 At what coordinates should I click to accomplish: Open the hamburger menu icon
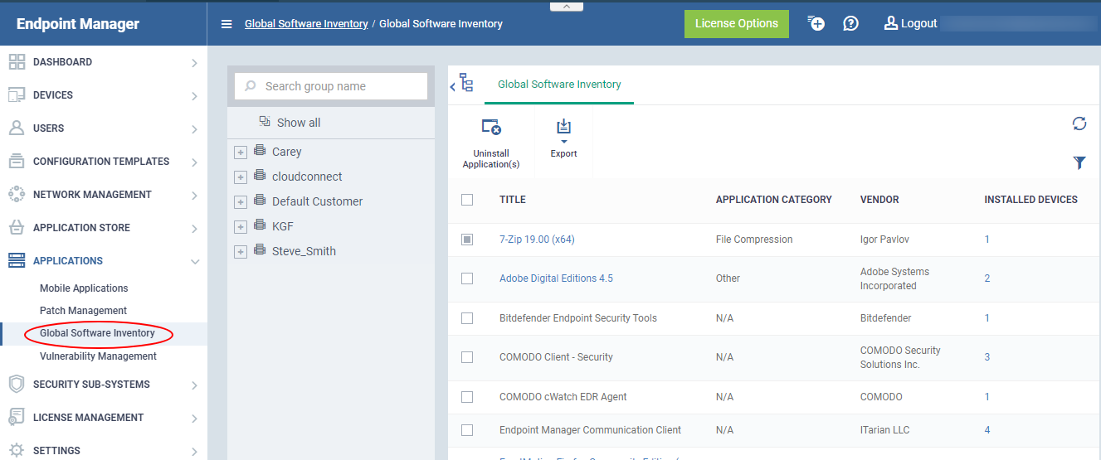[227, 24]
